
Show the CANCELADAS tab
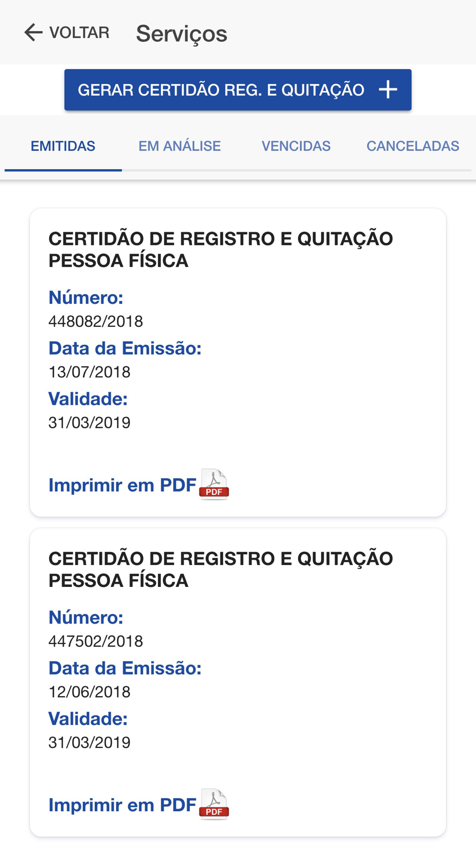pos(413,146)
